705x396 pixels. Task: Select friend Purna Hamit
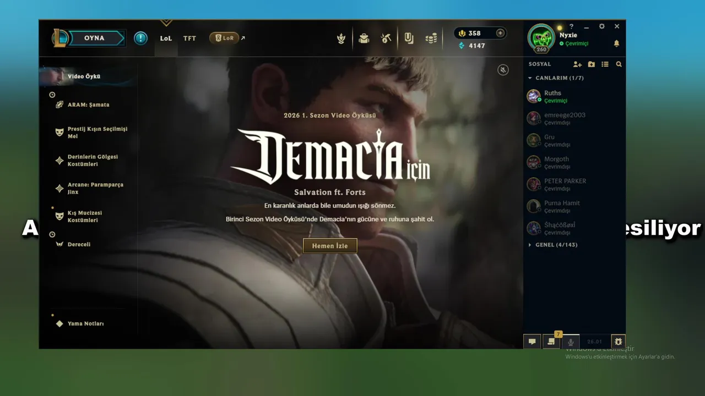[x=574, y=206]
